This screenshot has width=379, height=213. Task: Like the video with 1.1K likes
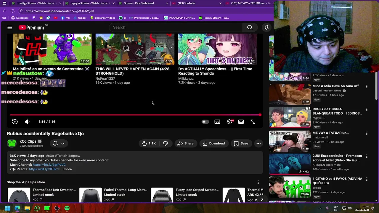tap(149, 143)
